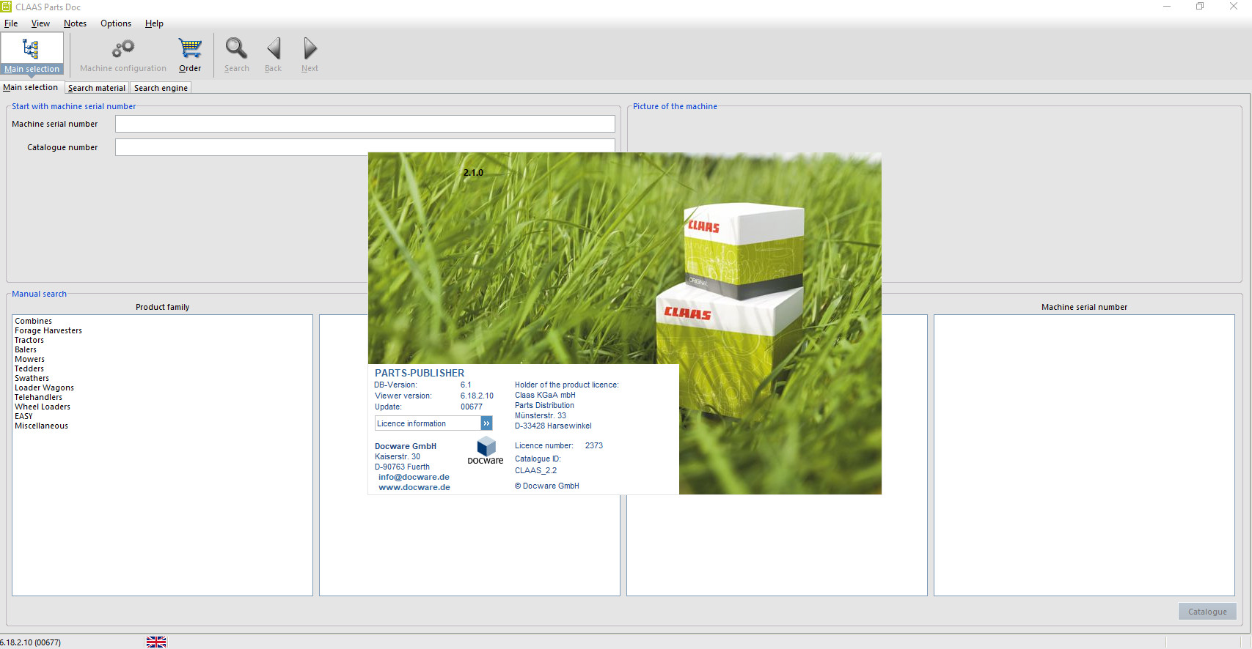Select Swathers product family
The width and height of the screenshot is (1252, 649).
(x=32, y=378)
